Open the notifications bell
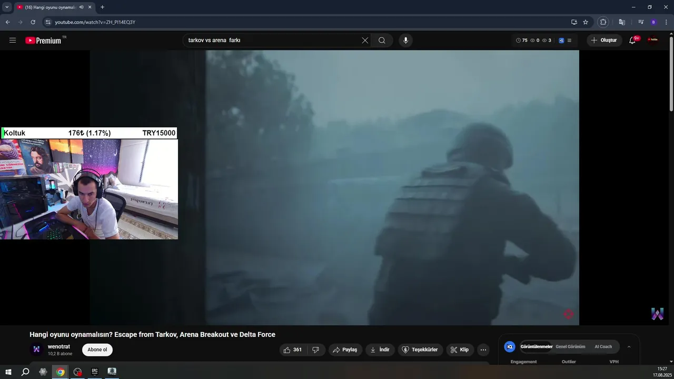Image resolution: width=674 pixels, height=379 pixels. click(632, 40)
